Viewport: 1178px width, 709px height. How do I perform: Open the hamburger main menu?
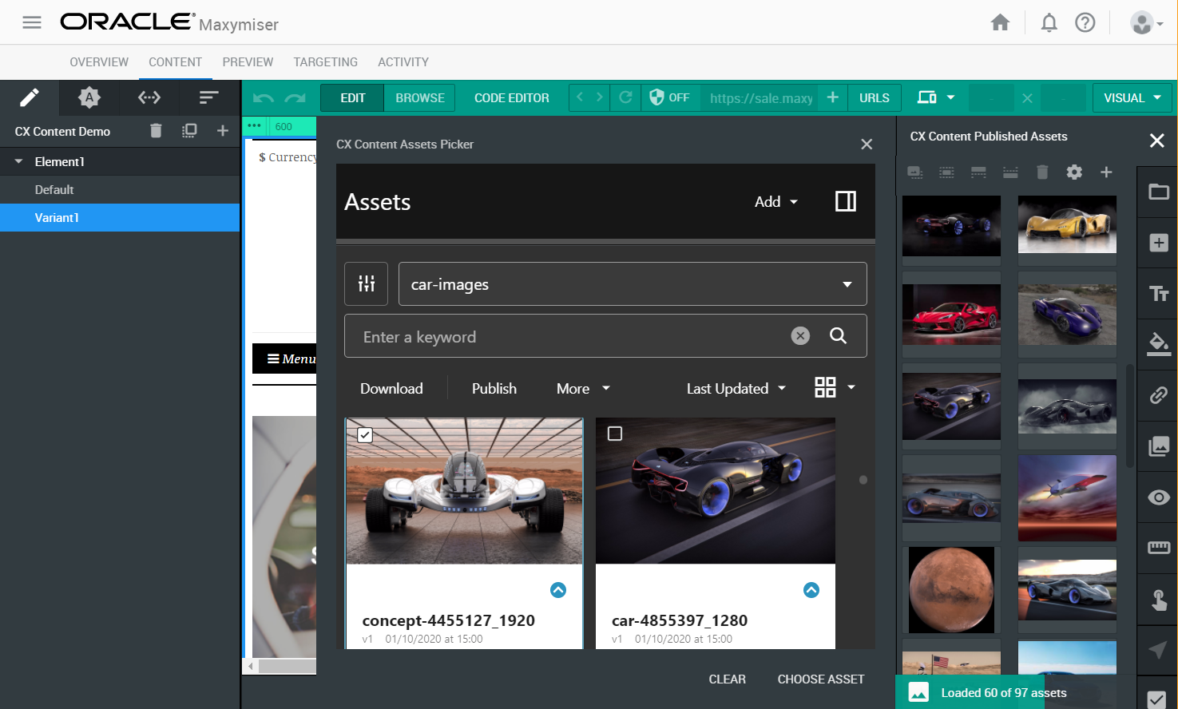tap(32, 22)
